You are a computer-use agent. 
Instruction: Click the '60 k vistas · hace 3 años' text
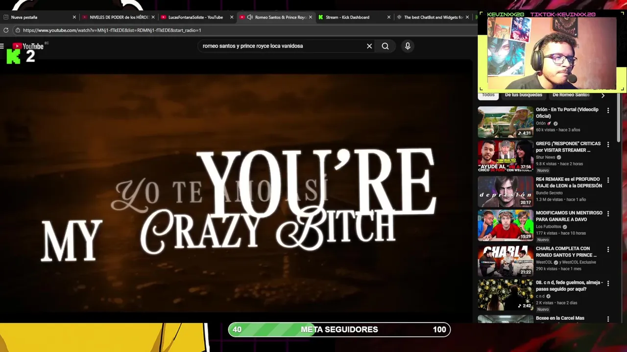(558, 130)
